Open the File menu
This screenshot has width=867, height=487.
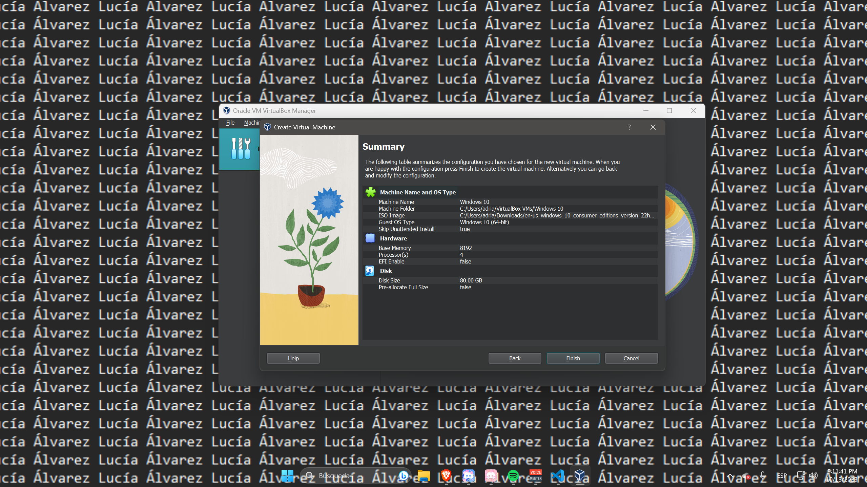pos(230,123)
